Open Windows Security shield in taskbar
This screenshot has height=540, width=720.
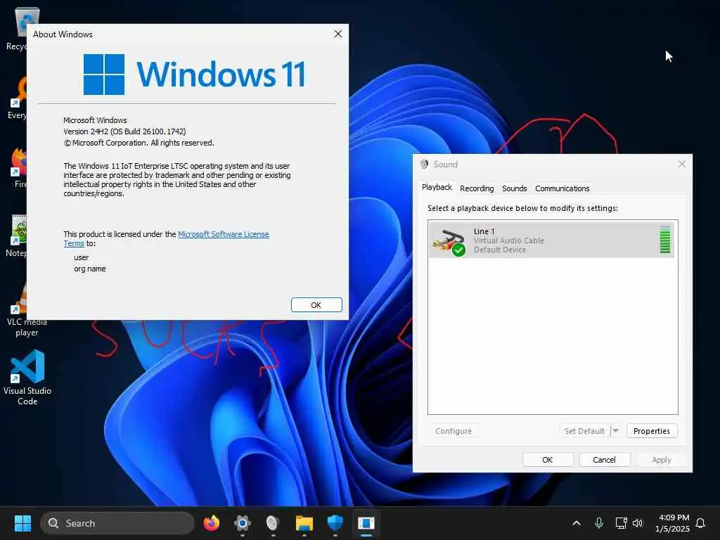[x=335, y=523]
